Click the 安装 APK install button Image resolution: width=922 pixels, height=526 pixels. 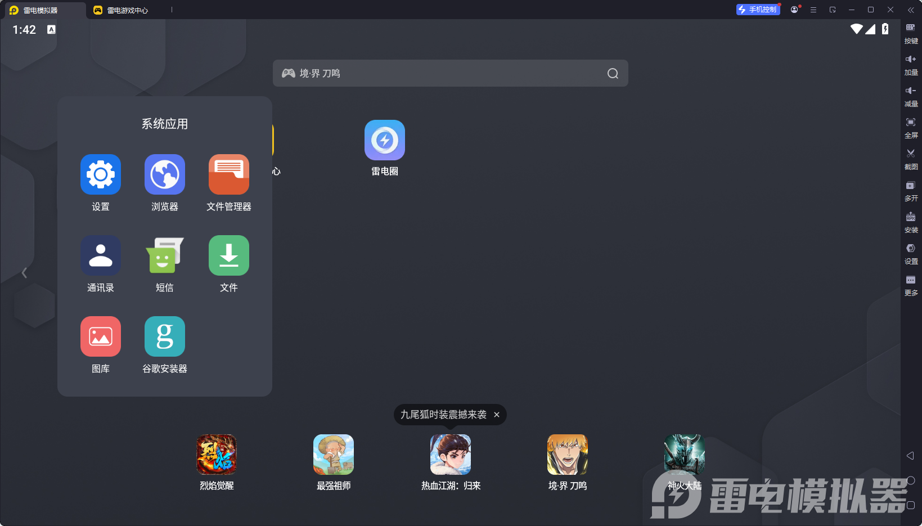coord(911,223)
